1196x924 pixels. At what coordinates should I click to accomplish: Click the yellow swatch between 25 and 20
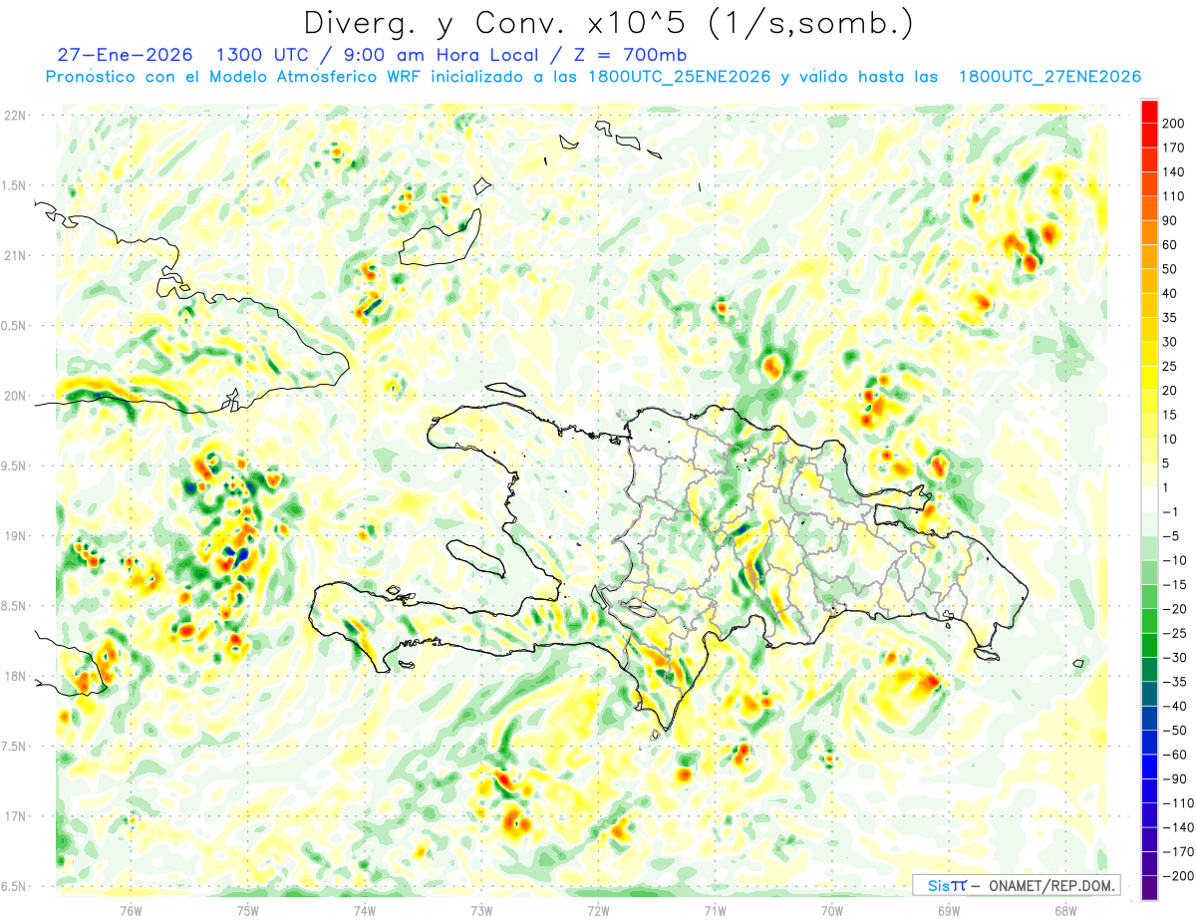coord(1150,379)
